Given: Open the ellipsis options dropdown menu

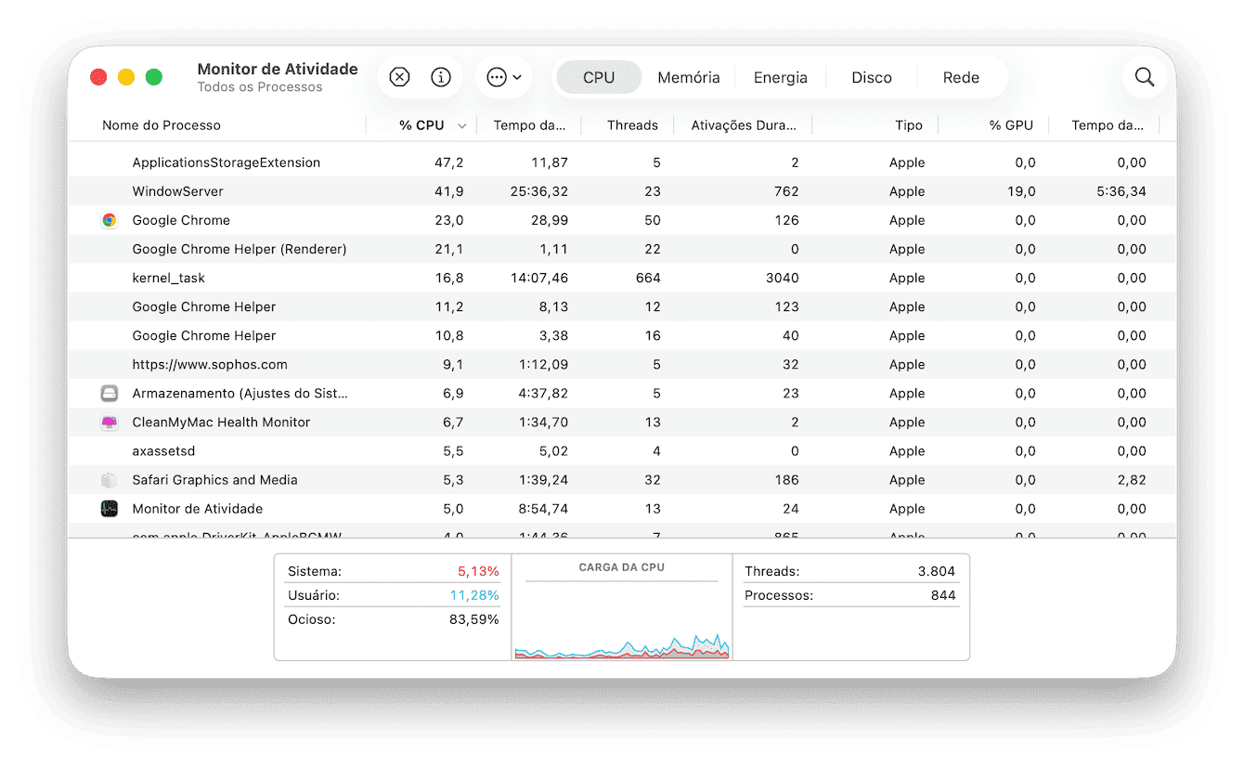Looking at the screenshot, I should pyautogui.click(x=504, y=77).
